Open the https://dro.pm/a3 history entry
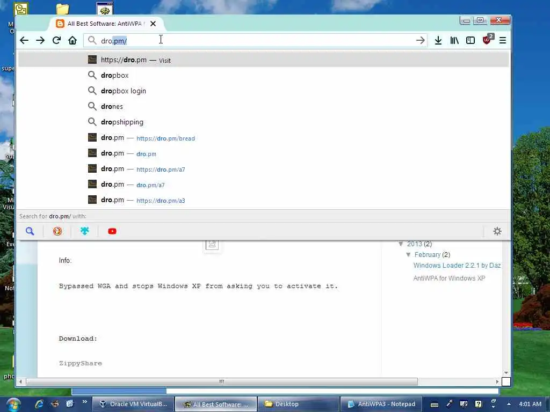550x412 pixels. pos(263,200)
